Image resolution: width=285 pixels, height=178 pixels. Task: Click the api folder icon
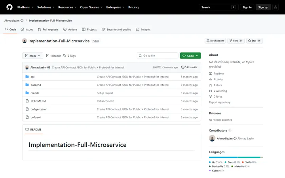(27, 77)
